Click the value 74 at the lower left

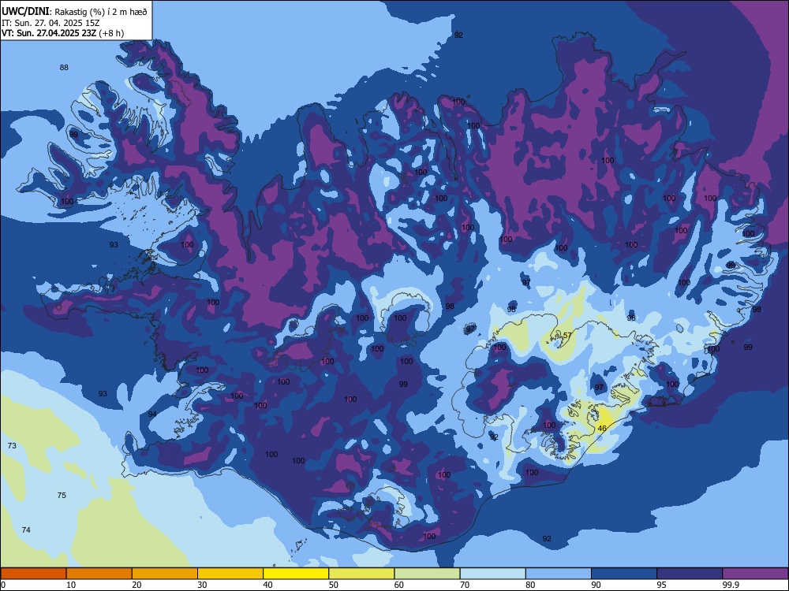(26, 530)
